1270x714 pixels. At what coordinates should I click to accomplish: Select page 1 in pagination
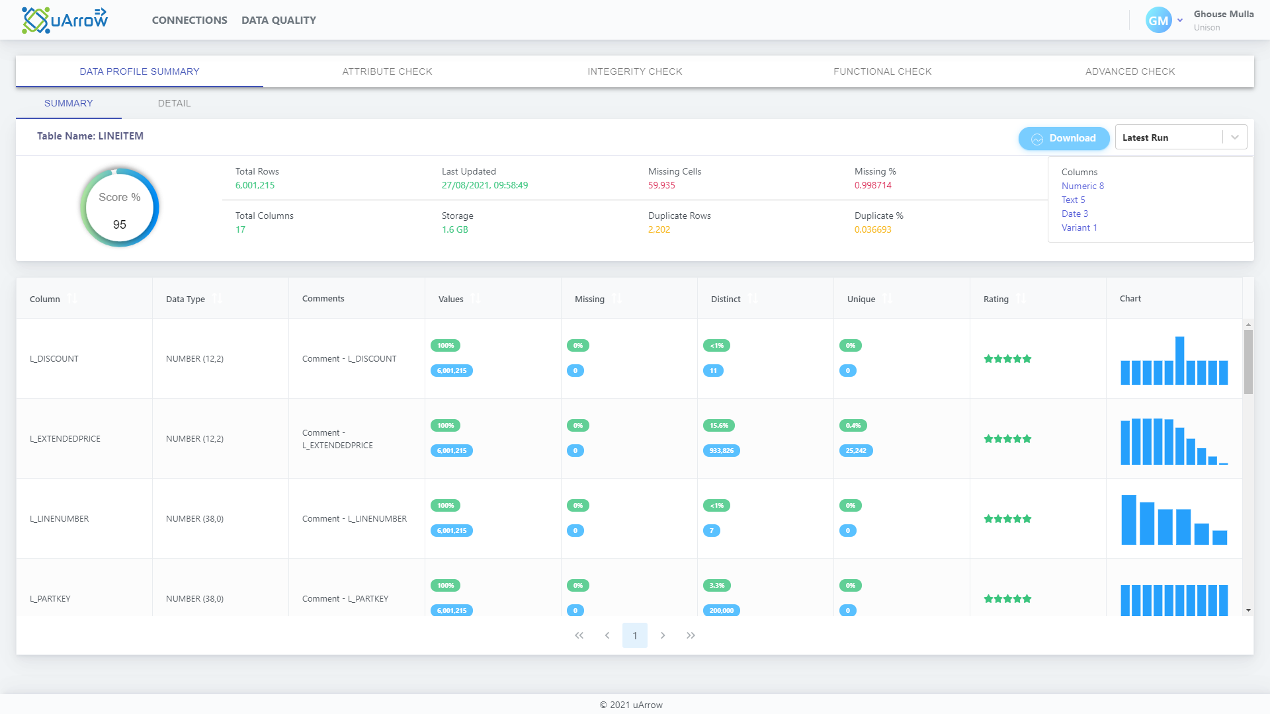[634, 635]
